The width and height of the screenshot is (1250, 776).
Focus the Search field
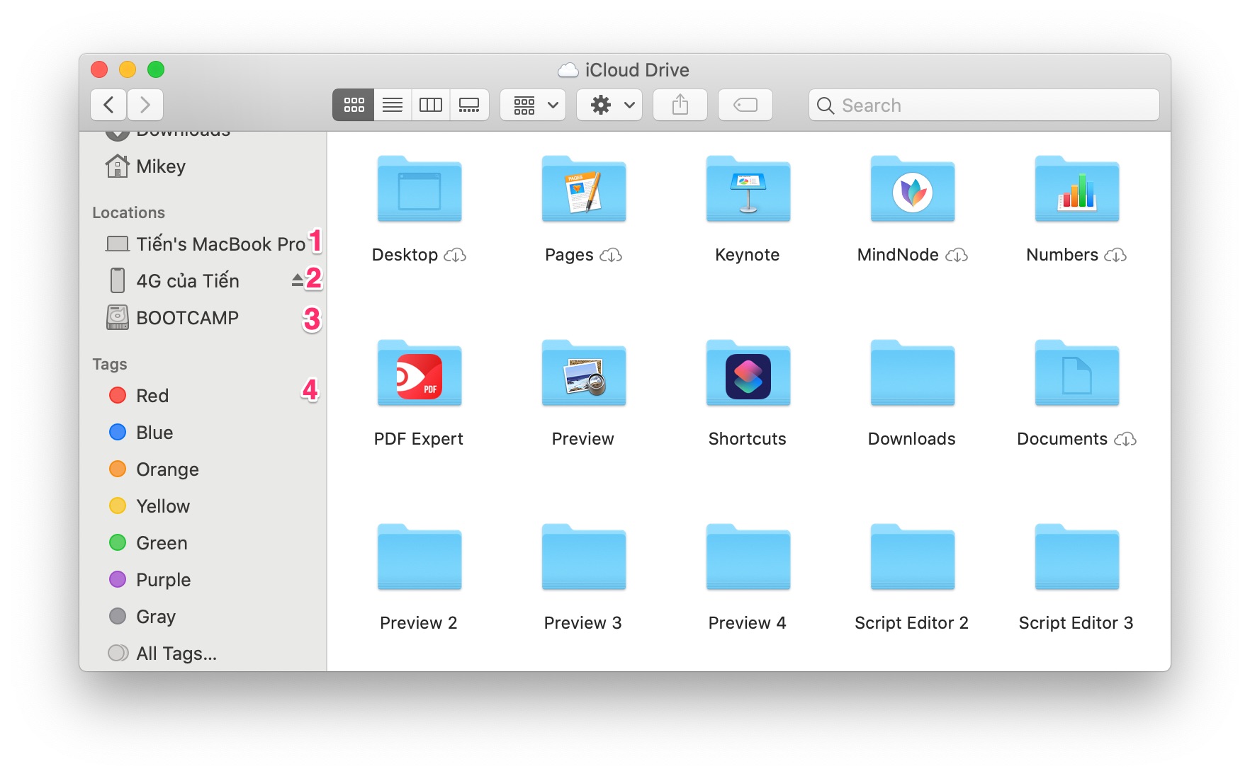pos(984,105)
